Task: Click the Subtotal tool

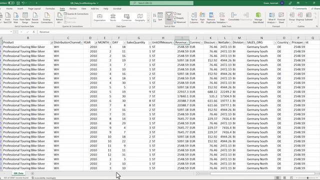Action: [x=308, y=16]
